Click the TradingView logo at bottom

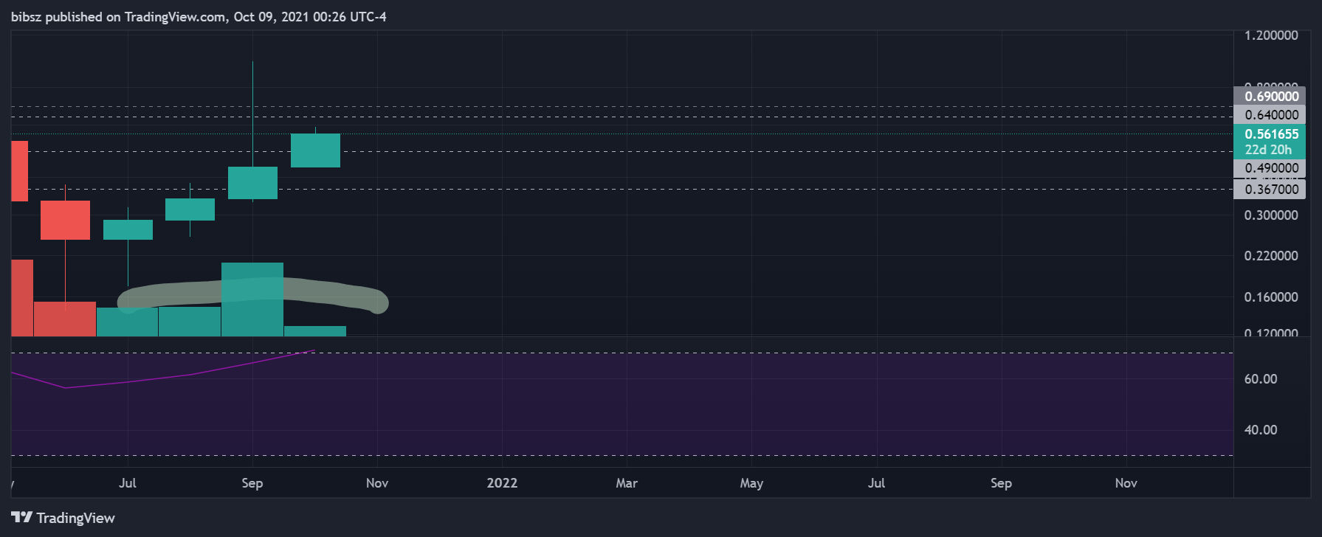(63, 518)
